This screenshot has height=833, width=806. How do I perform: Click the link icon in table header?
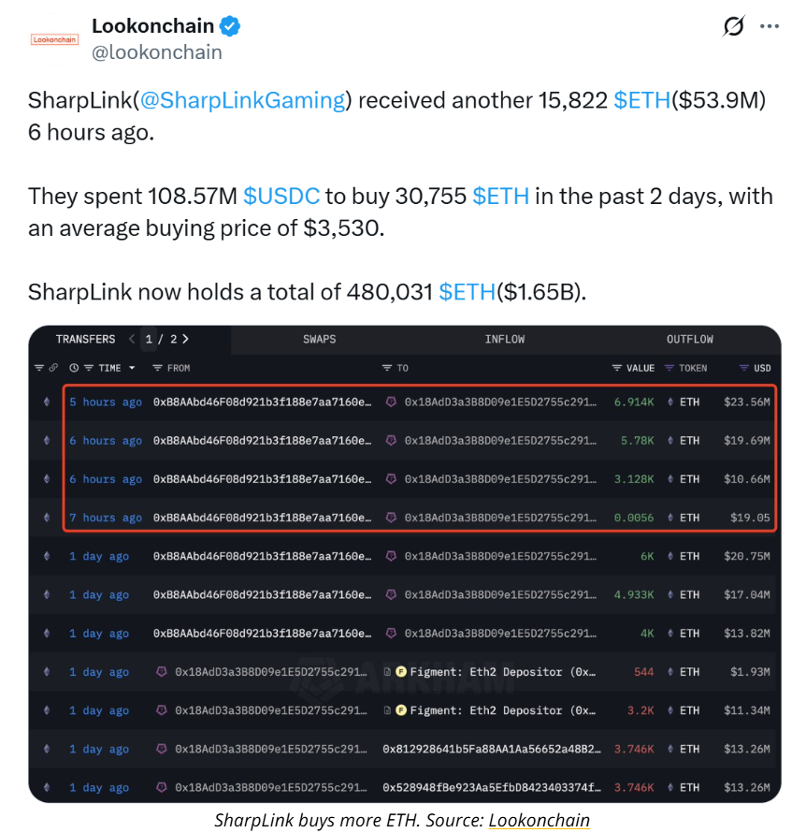(x=53, y=368)
